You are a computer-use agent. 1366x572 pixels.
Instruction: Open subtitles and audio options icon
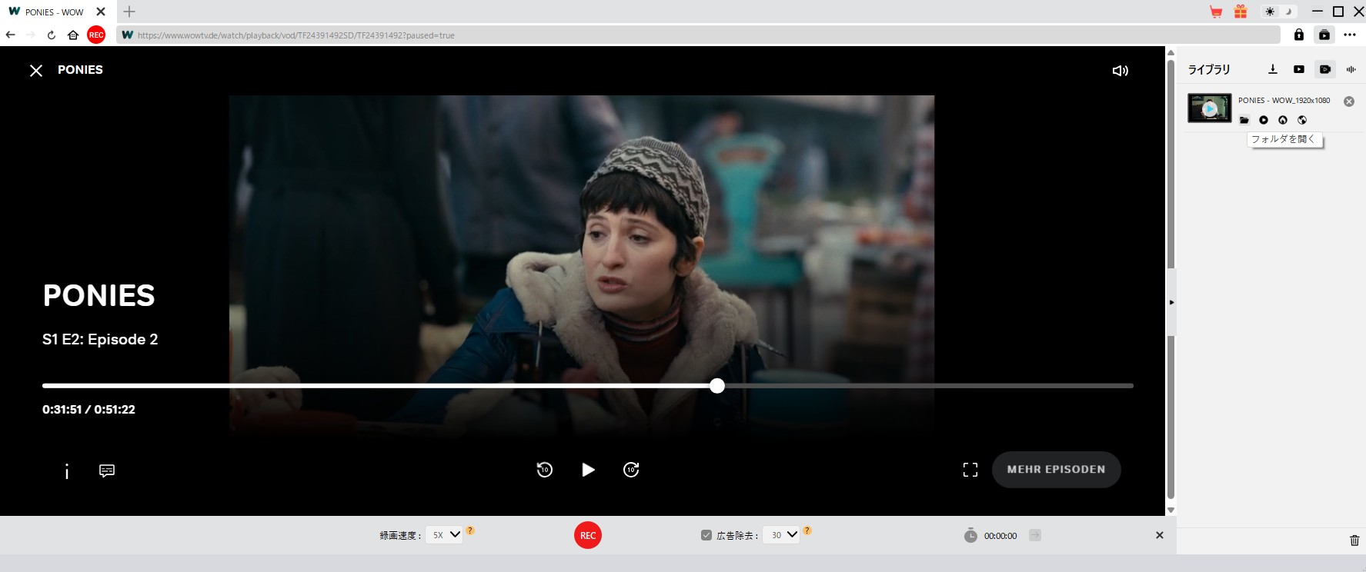tap(107, 471)
